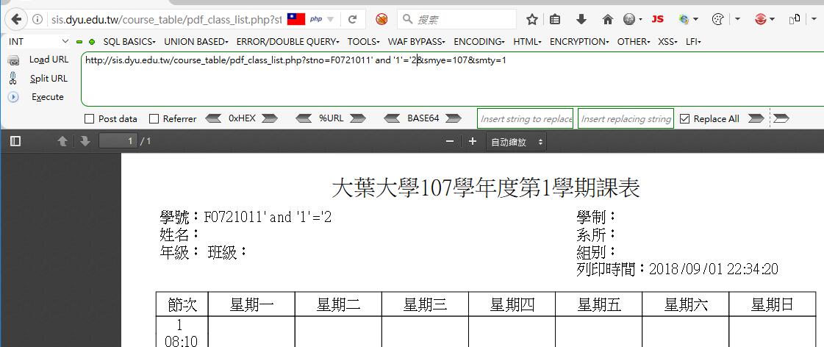
Task: Go to the home page icon
Action: point(608,19)
